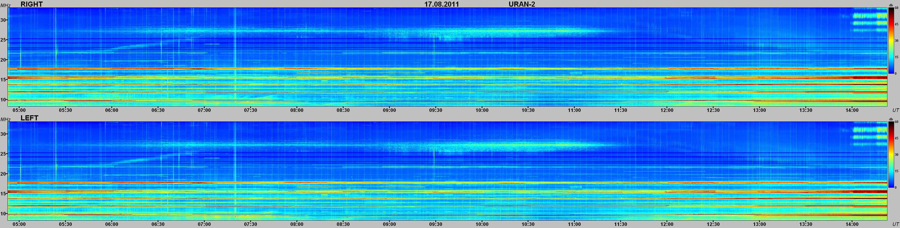Click the 15 MHz label on the RIGHT panel
This screenshot has width=900, height=228.
coord(4,80)
